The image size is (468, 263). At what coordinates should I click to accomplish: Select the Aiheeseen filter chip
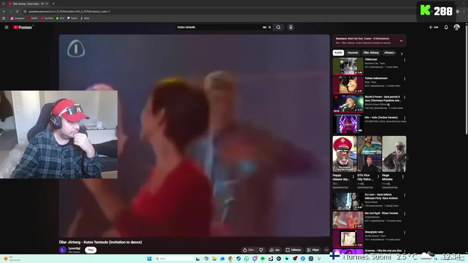coord(390,53)
